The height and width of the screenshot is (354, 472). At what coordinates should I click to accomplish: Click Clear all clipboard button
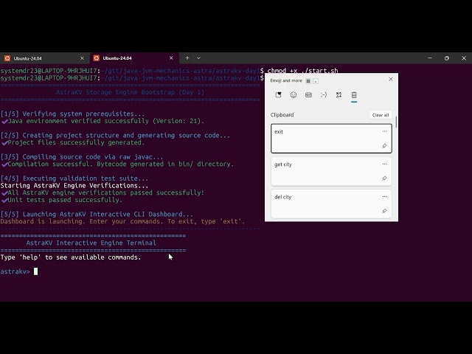pyautogui.click(x=381, y=115)
